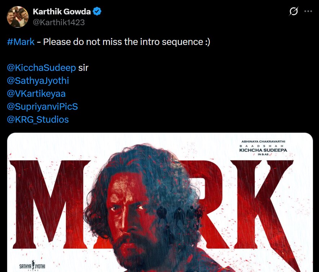
Task: Click the @VKartikeyaa mention
Action: pyautogui.click(x=36, y=94)
